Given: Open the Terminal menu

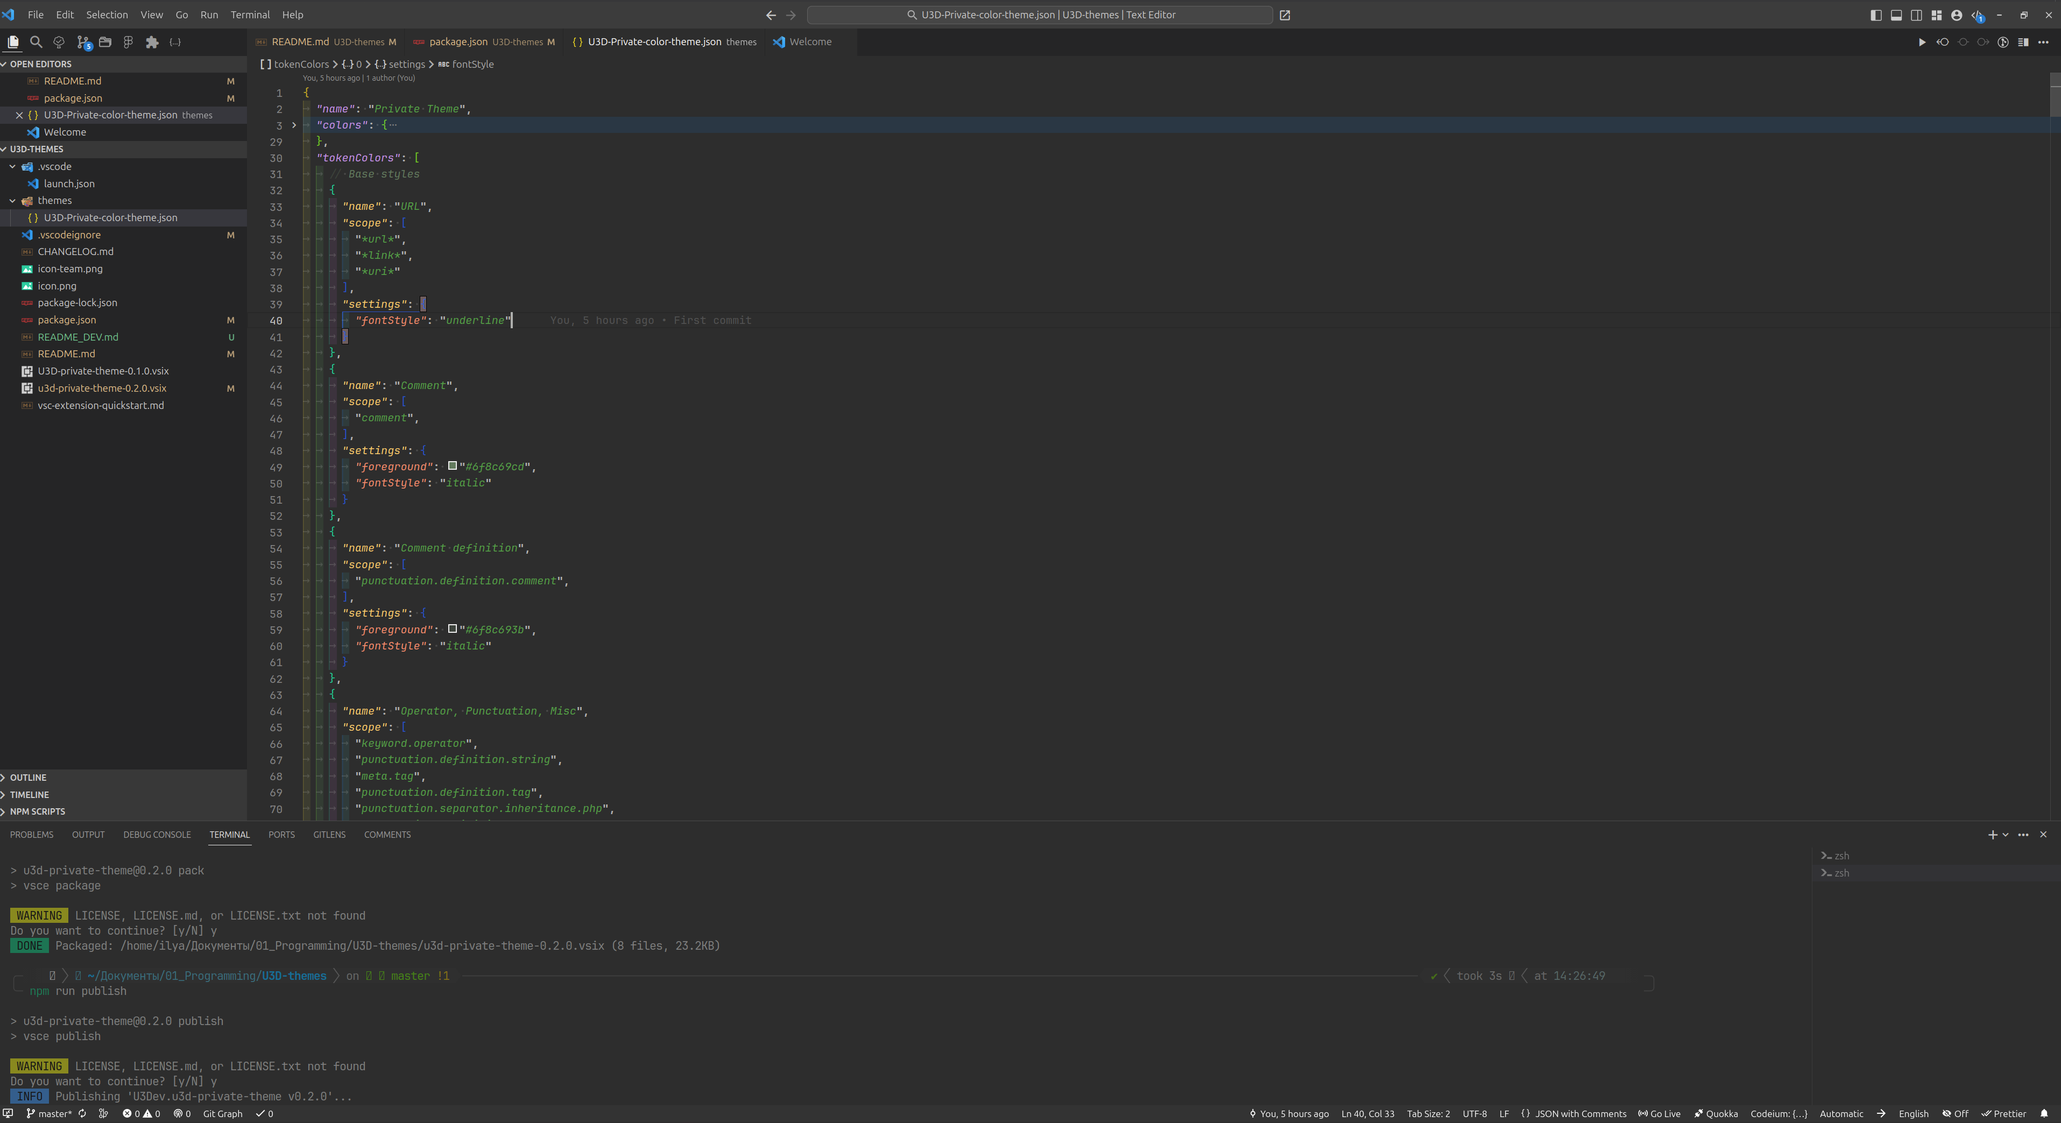Looking at the screenshot, I should tap(250, 15).
